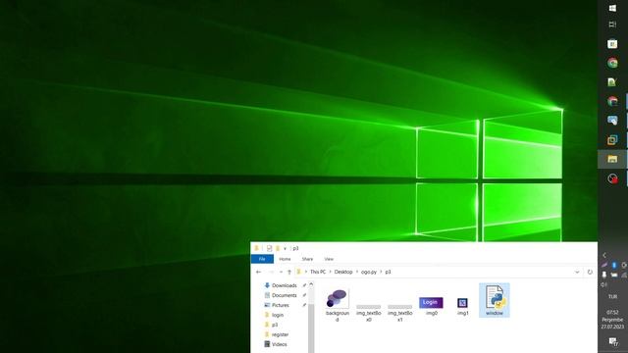Open the network signal tray icon
The height and width of the screenshot is (353, 628).
(x=624, y=275)
